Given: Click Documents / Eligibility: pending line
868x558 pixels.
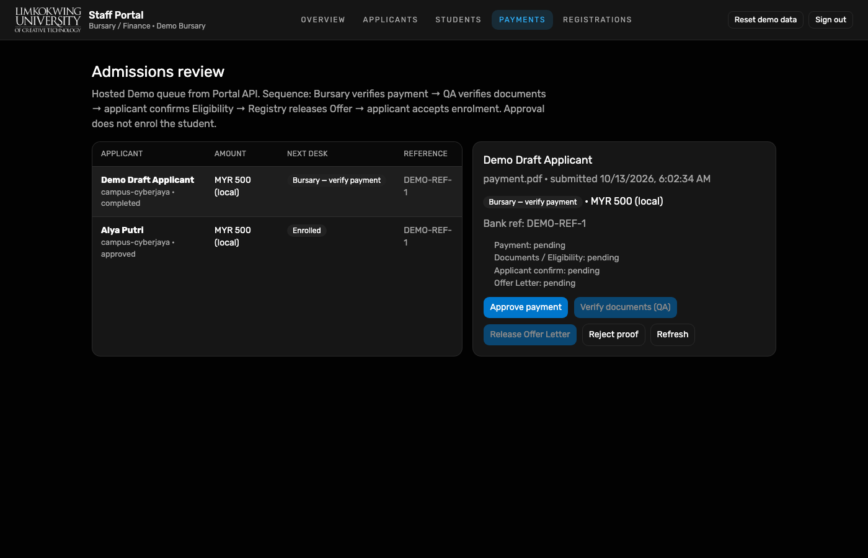Looking at the screenshot, I should 557,257.
